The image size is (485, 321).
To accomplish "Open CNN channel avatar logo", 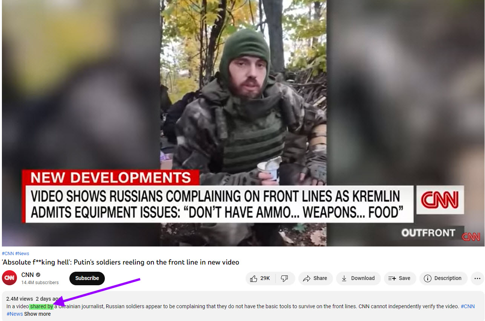I will tap(9, 278).
